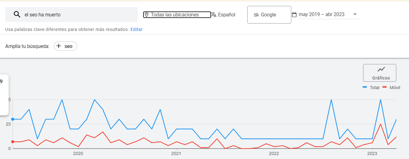Toggle the Total series in legend

[x=371, y=88]
